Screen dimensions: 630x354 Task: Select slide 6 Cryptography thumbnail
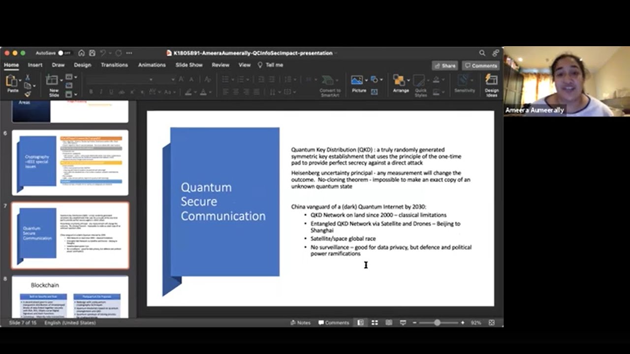coord(70,163)
